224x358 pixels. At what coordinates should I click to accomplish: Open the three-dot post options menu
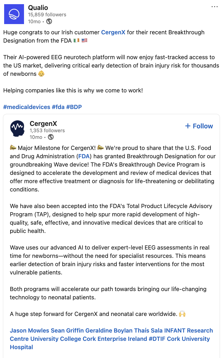point(215,7)
